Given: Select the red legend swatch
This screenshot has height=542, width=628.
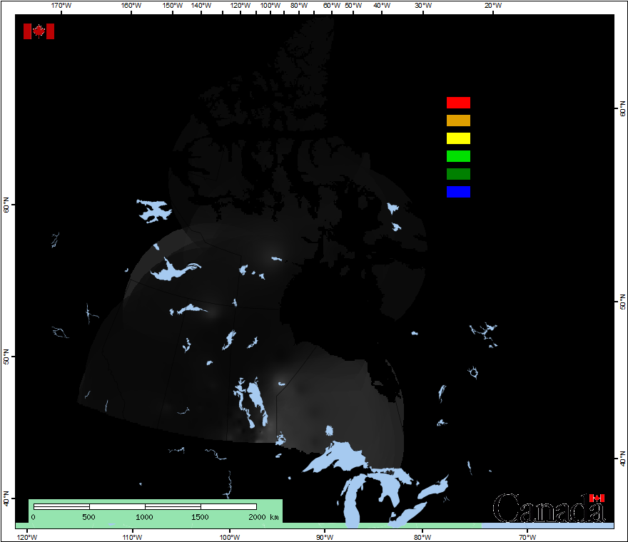Looking at the screenshot, I should coord(458,103).
